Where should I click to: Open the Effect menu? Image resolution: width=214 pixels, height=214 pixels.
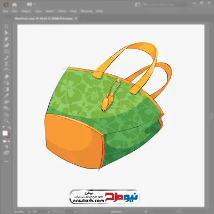tap(62, 11)
